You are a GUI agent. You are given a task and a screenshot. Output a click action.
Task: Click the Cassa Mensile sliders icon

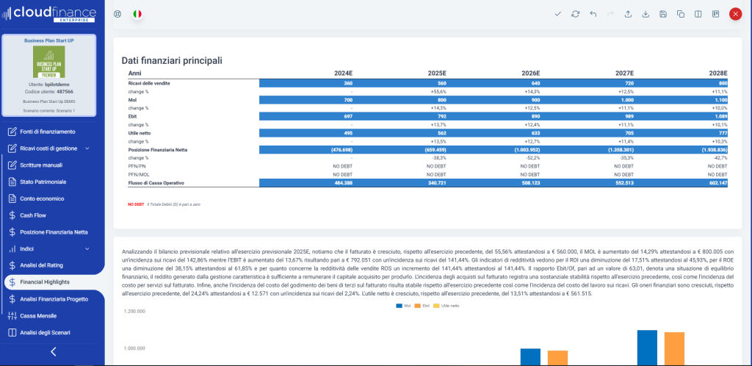pos(12,315)
